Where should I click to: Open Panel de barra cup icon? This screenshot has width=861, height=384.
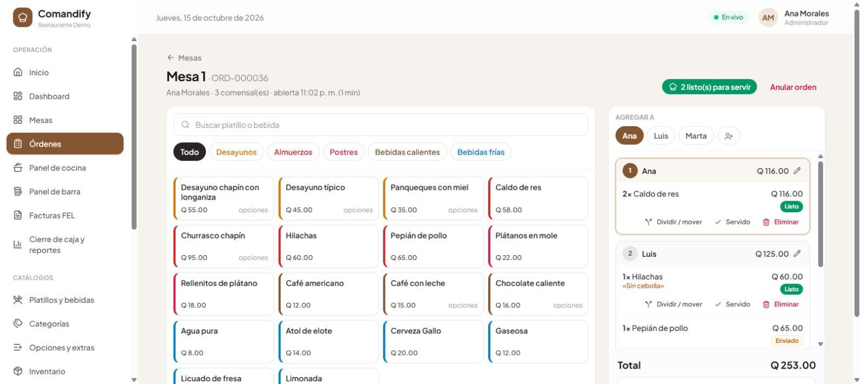click(18, 192)
